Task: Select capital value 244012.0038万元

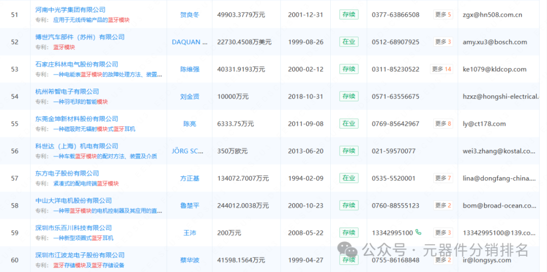Action: point(243,206)
